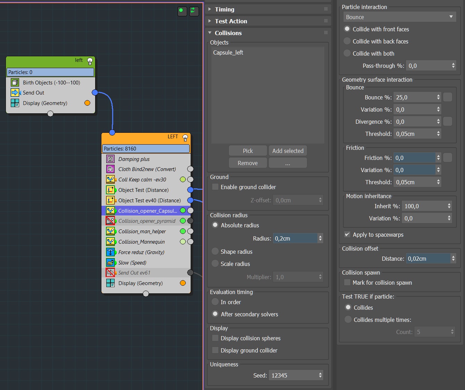Click the Force reduz Gravity icon
Screen dimensions: 465x390
click(x=110, y=252)
